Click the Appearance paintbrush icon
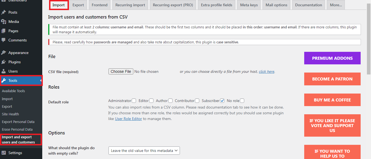 pyautogui.click(x=4, y=53)
